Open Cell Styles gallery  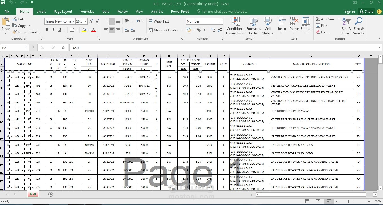pos(268,26)
